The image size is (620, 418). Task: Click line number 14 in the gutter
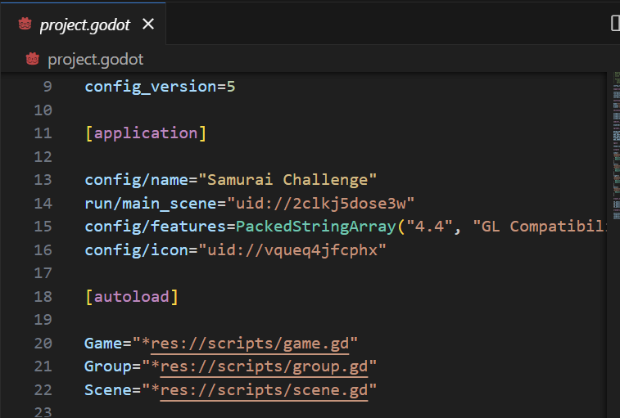pos(43,203)
